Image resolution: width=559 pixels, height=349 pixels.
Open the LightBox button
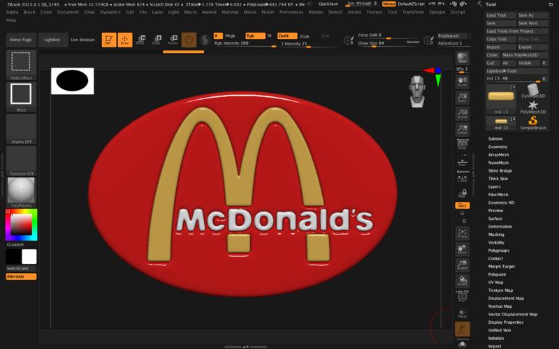pos(52,40)
